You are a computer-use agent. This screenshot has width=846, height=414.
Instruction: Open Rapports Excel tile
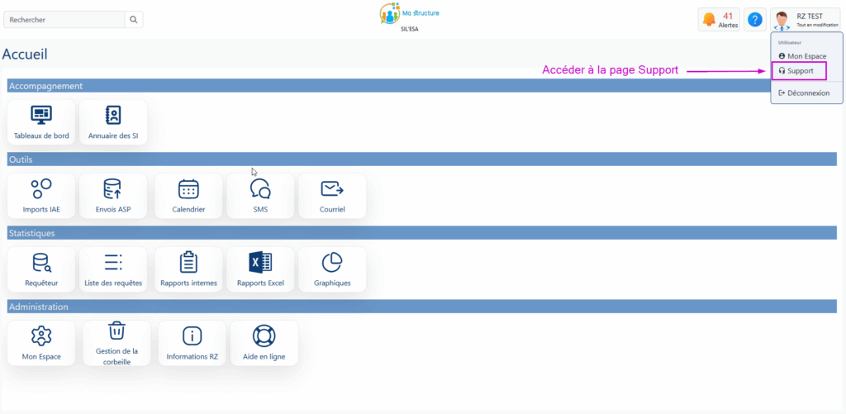tap(260, 269)
